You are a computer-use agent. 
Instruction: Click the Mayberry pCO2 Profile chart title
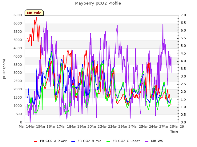tap(98, 3)
